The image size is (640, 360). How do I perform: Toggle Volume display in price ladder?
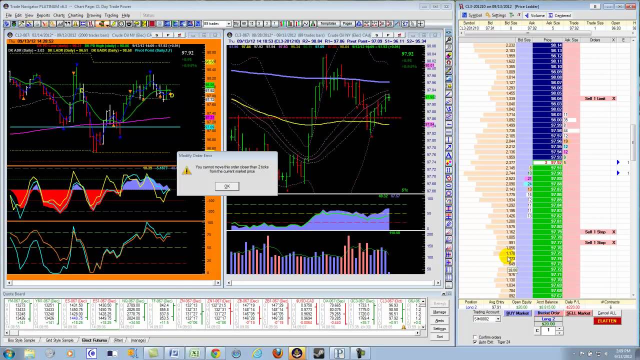534,15
